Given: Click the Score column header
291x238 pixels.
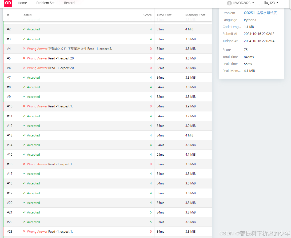Looking at the screenshot, I should [147, 15].
